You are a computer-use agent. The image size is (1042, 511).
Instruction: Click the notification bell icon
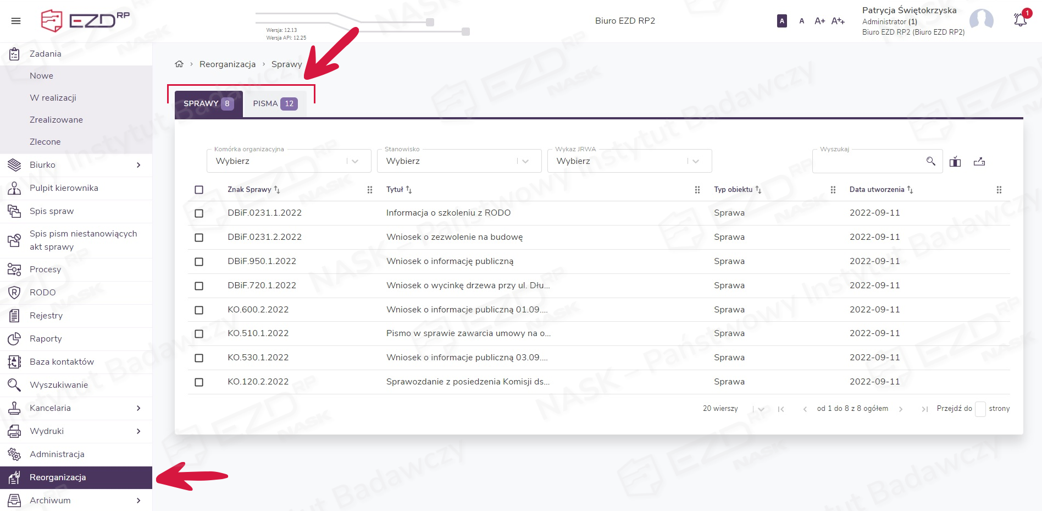click(x=1020, y=20)
